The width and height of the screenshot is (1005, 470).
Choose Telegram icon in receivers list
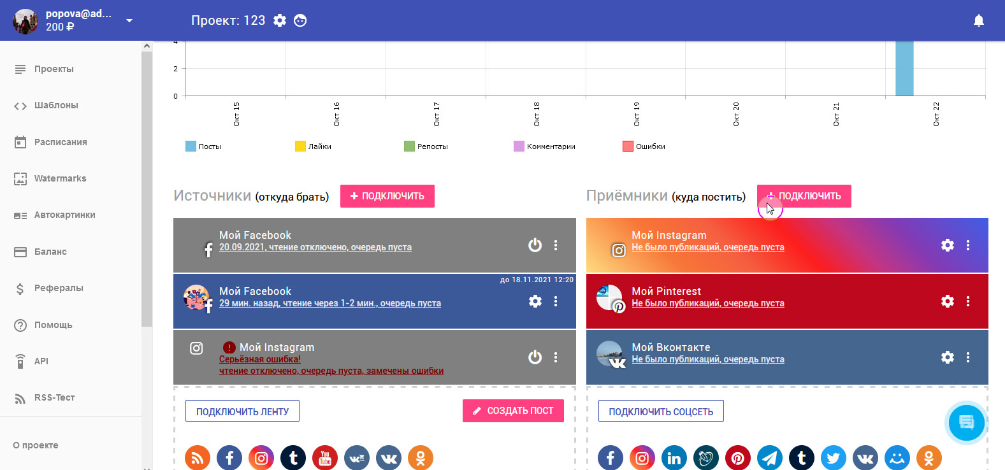(x=770, y=458)
